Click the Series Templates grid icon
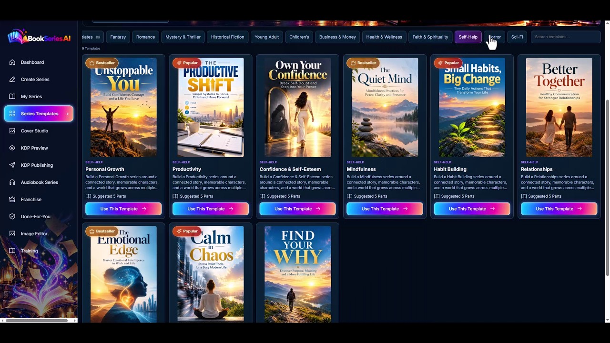The width and height of the screenshot is (610, 343). click(12, 114)
